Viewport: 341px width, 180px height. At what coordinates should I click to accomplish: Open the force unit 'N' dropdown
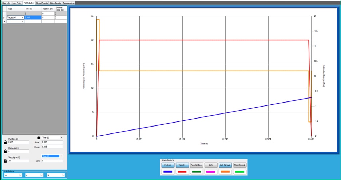(63, 175)
